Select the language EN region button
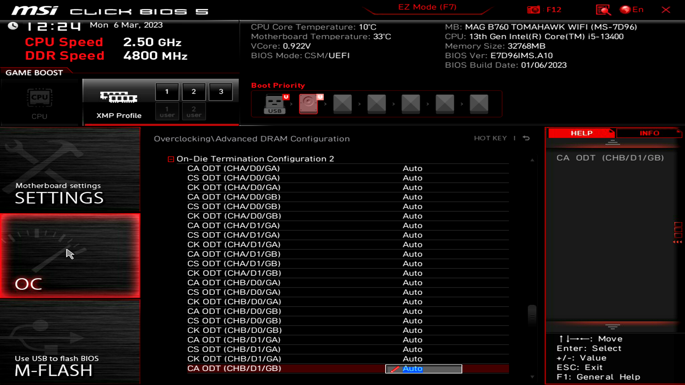The width and height of the screenshot is (685, 385). point(633,9)
